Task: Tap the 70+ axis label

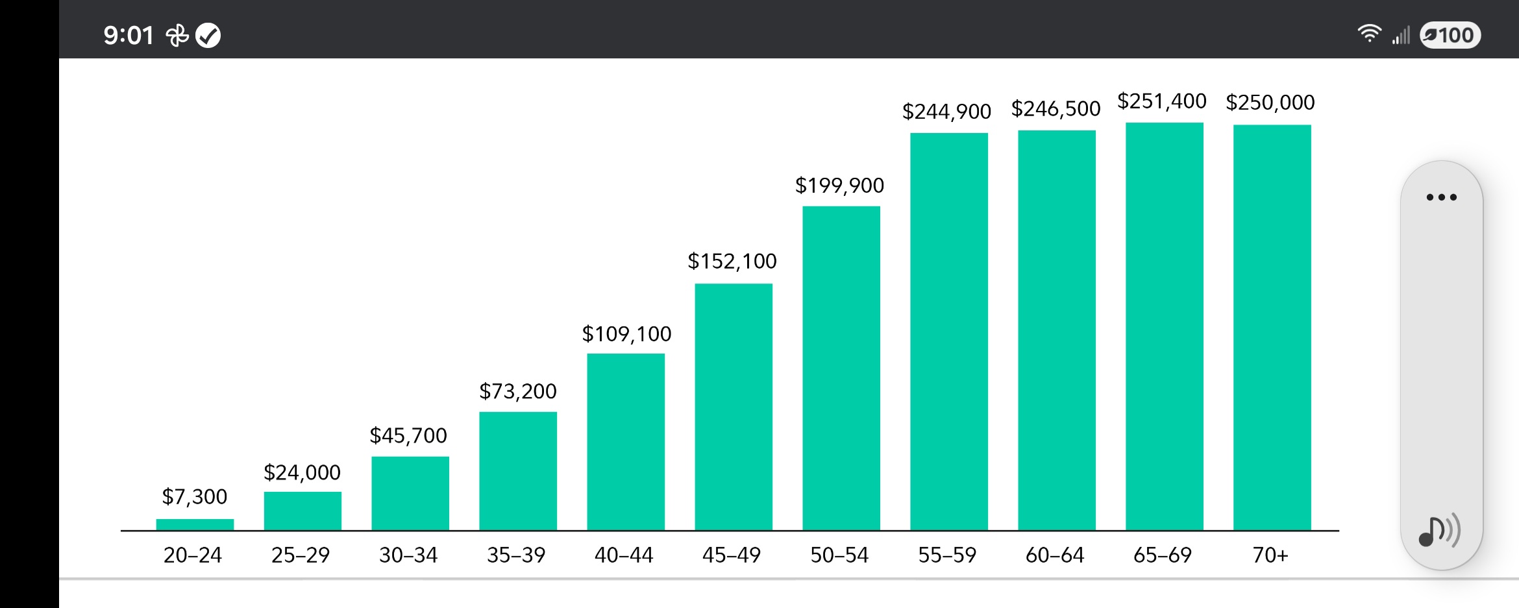Action: (1270, 555)
